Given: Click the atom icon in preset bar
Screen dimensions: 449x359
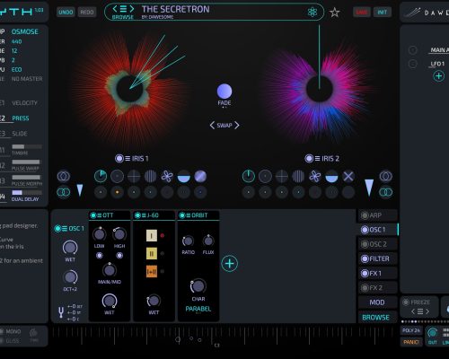Looking at the screenshot, I should pyautogui.click(x=313, y=12).
